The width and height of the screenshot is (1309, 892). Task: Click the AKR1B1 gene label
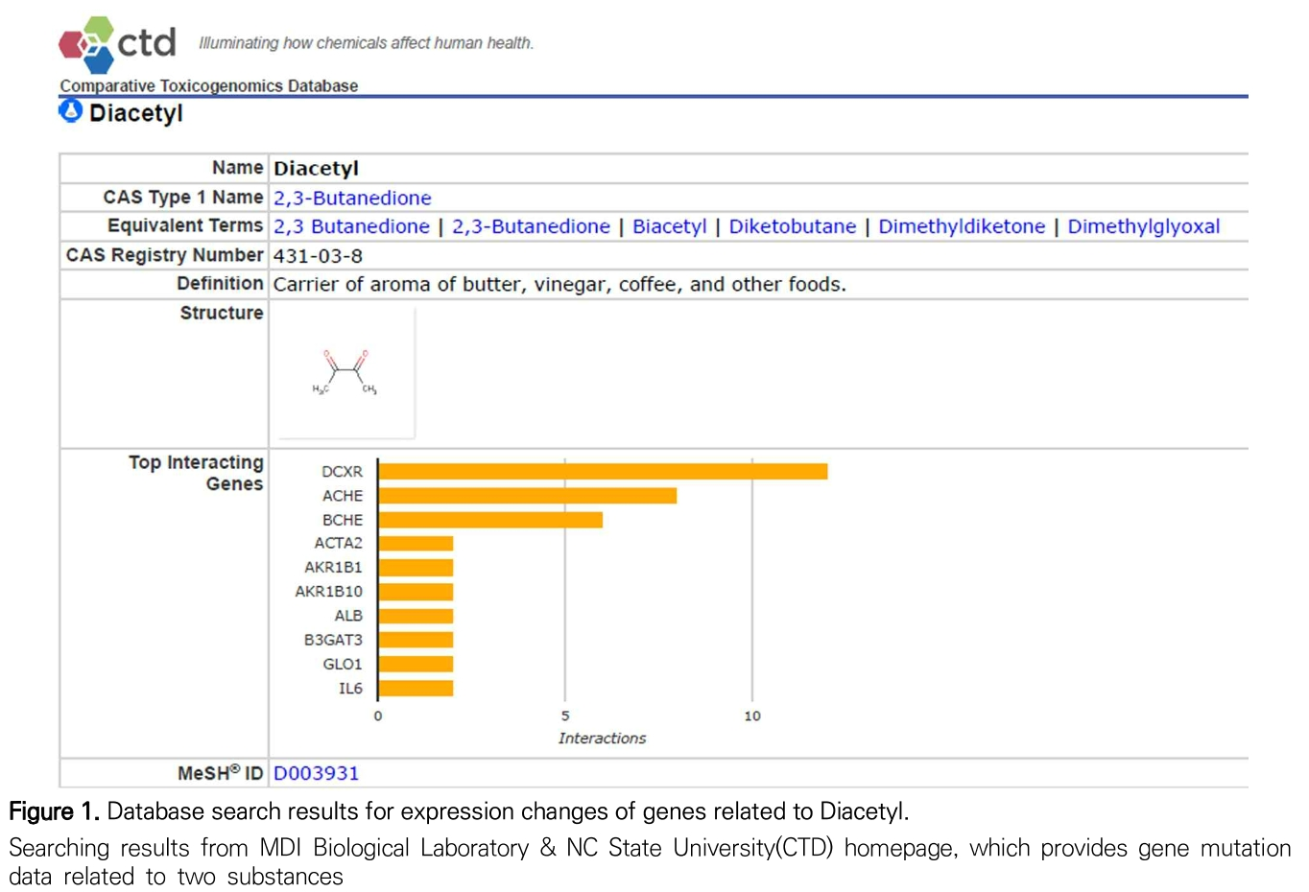[334, 568]
